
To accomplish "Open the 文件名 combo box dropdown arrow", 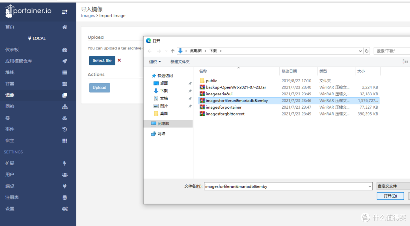I will click(x=370, y=186).
